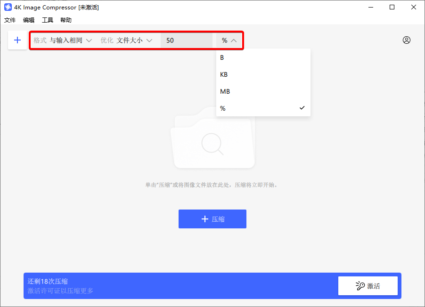Maximize the application window
Screen dimensions: 425x307
[x=392, y=8]
